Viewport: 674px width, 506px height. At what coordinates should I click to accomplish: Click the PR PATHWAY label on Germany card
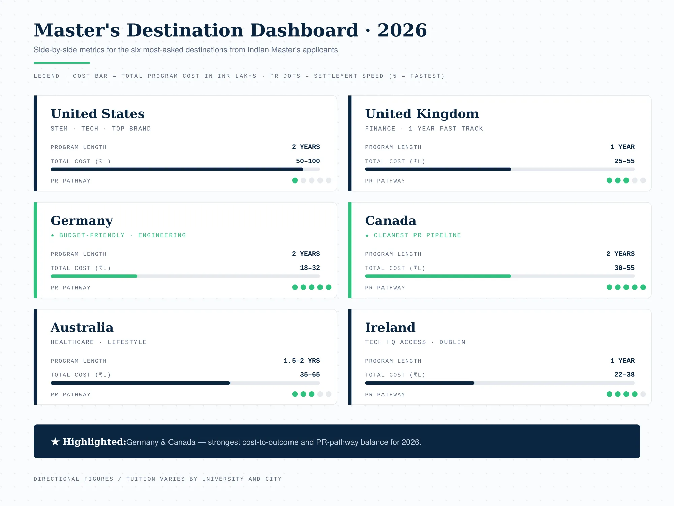pyautogui.click(x=71, y=288)
